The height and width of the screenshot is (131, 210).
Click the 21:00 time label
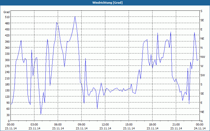176,124
